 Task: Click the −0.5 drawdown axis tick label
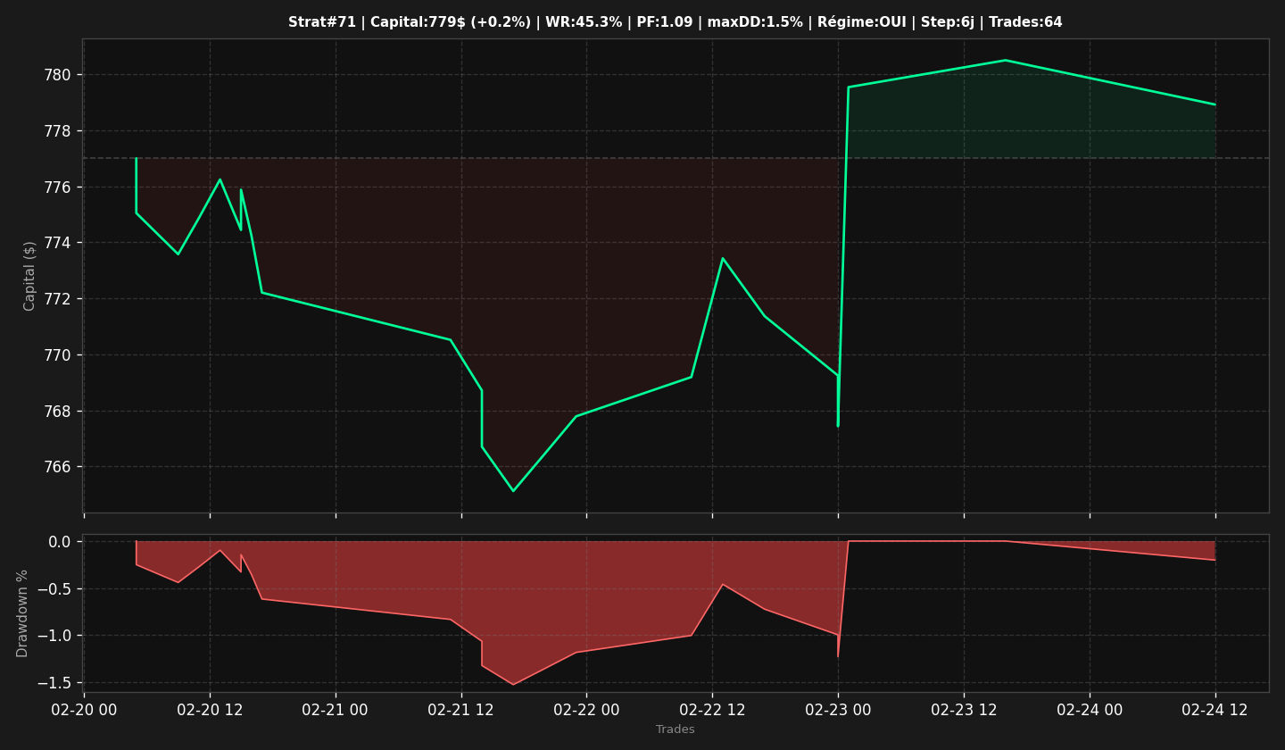tap(54, 588)
